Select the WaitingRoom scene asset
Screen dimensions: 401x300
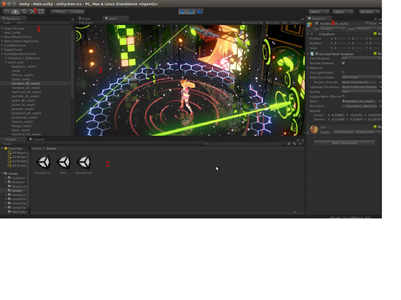[84, 164]
